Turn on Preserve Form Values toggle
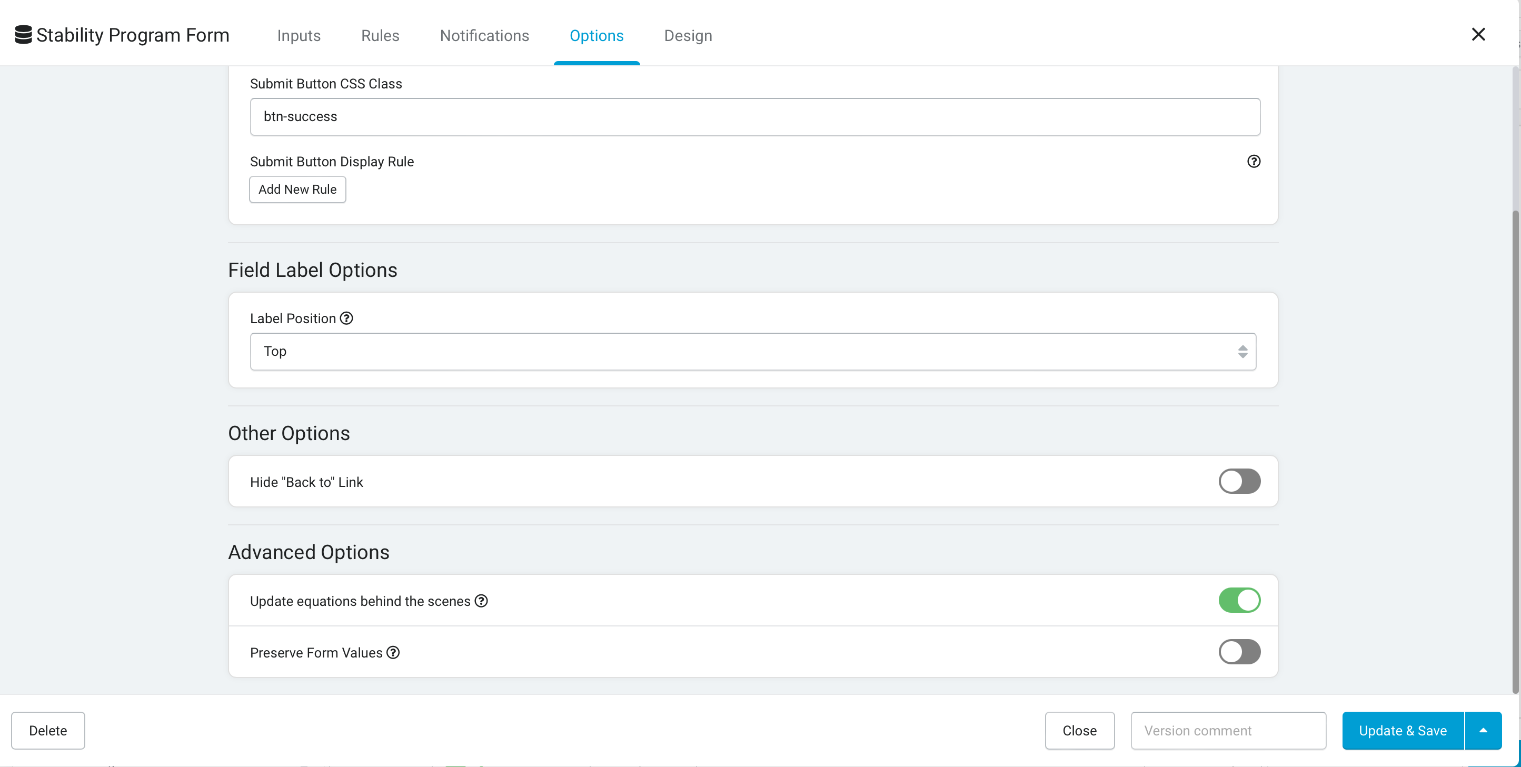The width and height of the screenshot is (1521, 767). point(1239,651)
